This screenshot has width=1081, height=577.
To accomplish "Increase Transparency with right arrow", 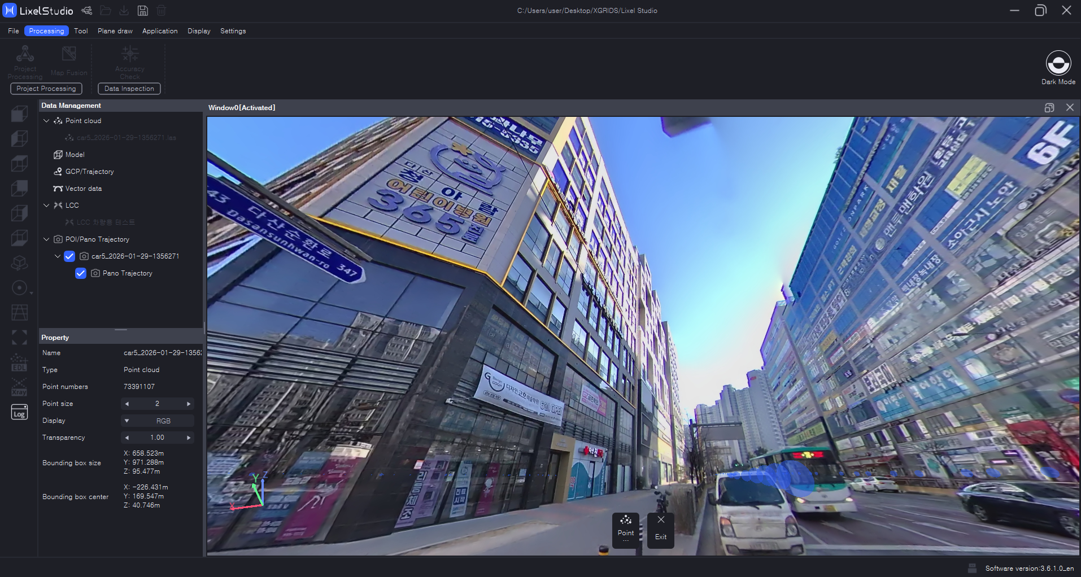I will [189, 438].
